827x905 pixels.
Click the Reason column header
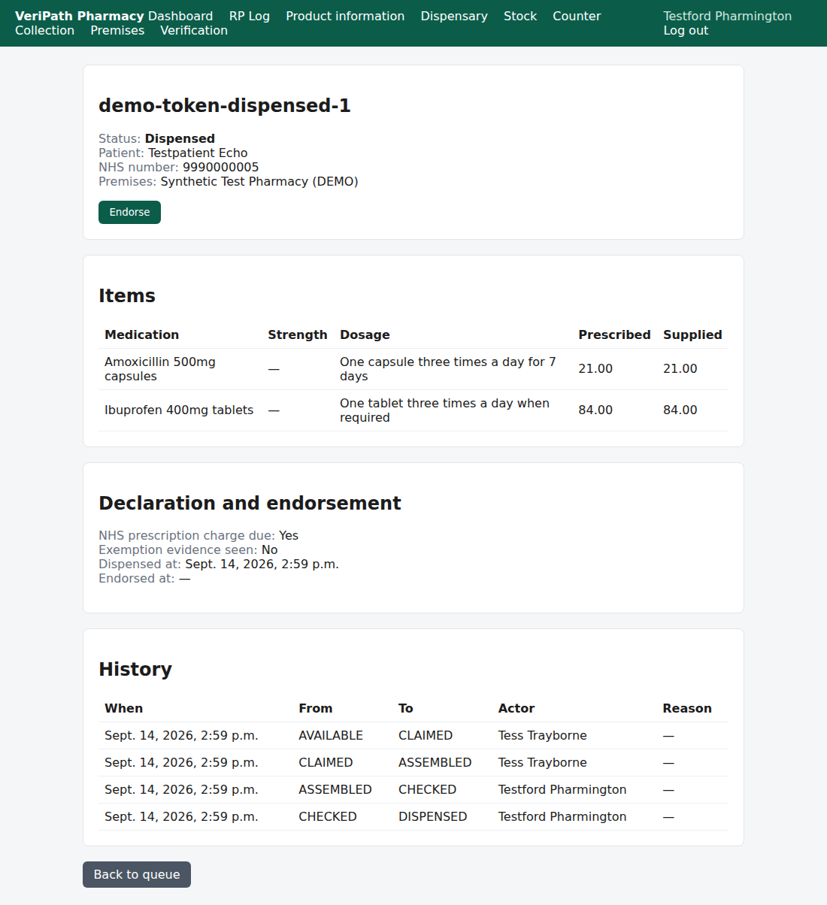pos(686,708)
